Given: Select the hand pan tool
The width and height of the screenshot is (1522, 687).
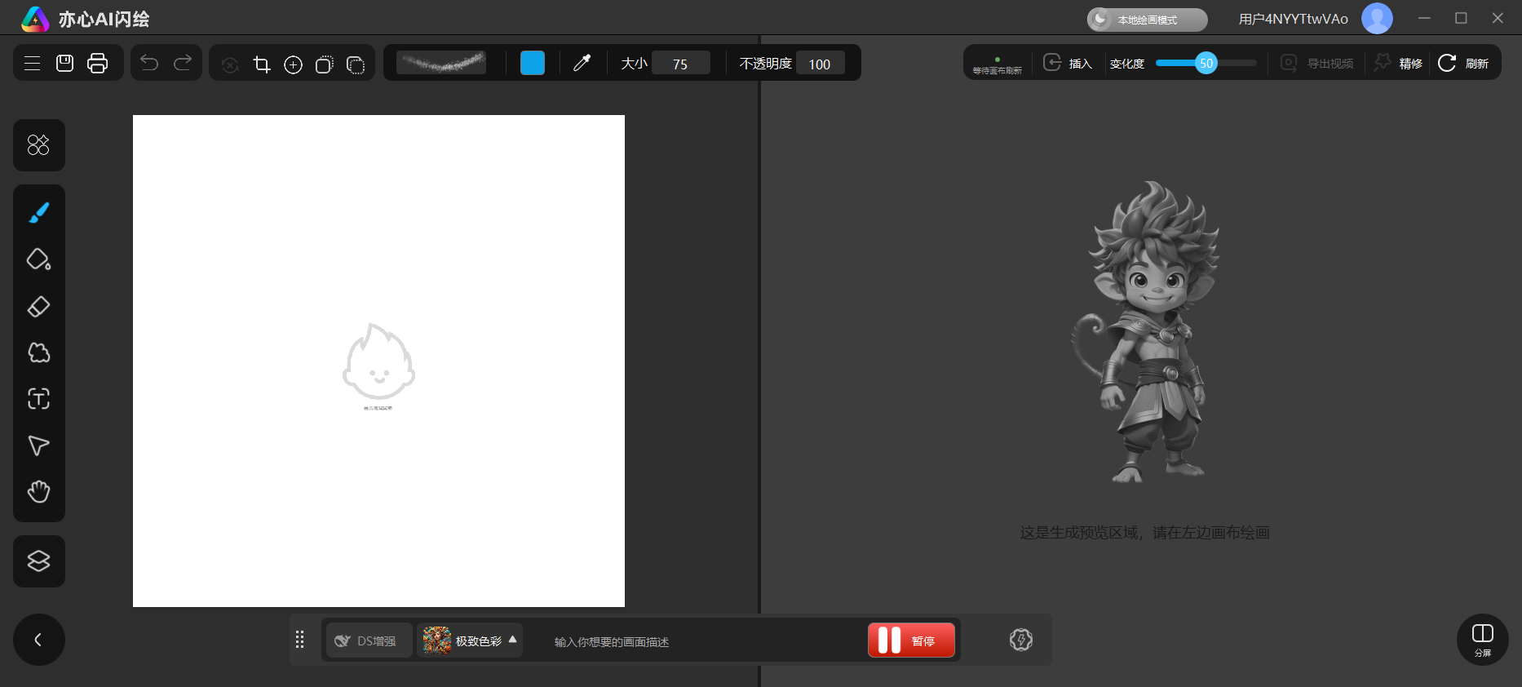Looking at the screenshot, I should click(x=38, y=492).
